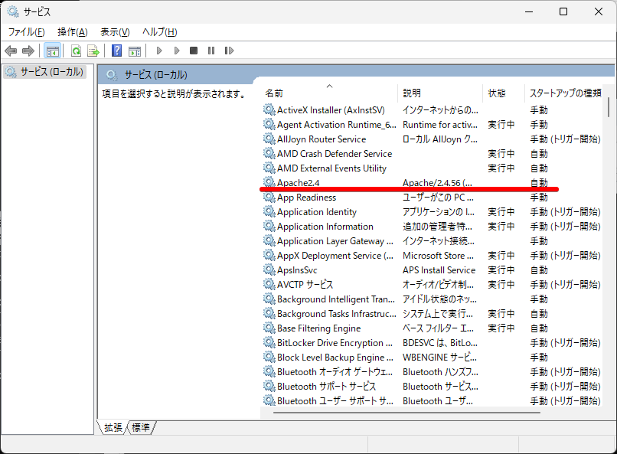The image size is (617, 454).
Task: Open the 表示(V) menu
Action: (115, 31)
